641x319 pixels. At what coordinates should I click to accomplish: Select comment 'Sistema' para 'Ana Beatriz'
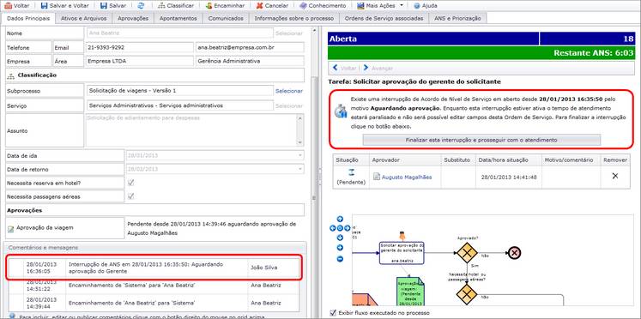click(154, 286)
